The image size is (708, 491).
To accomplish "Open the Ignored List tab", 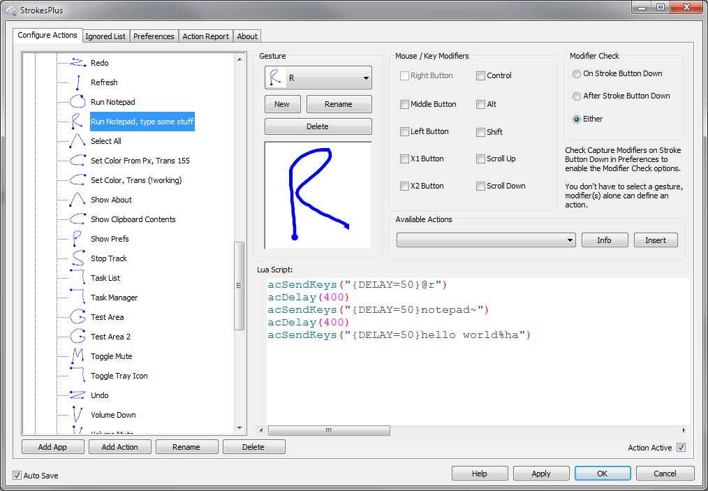I will tap(105, 36).
